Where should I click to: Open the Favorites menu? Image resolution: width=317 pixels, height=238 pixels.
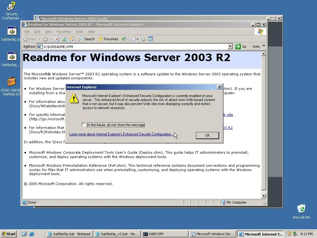[64, 32]
